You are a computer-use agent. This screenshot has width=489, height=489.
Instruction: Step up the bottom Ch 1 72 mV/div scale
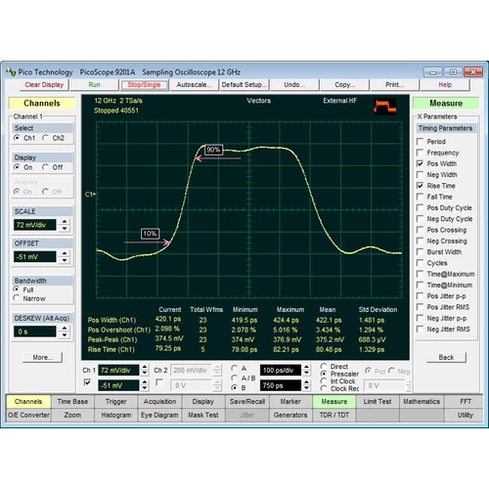pos(145,367)
